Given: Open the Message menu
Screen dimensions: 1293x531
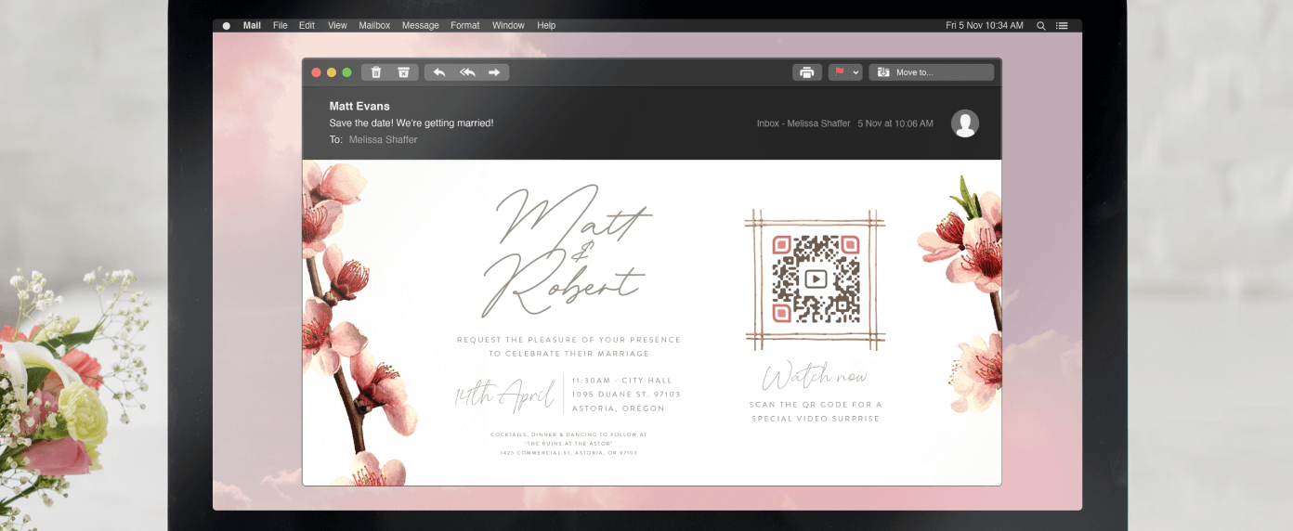Looking at the screenshot, I should pos(420,26).
